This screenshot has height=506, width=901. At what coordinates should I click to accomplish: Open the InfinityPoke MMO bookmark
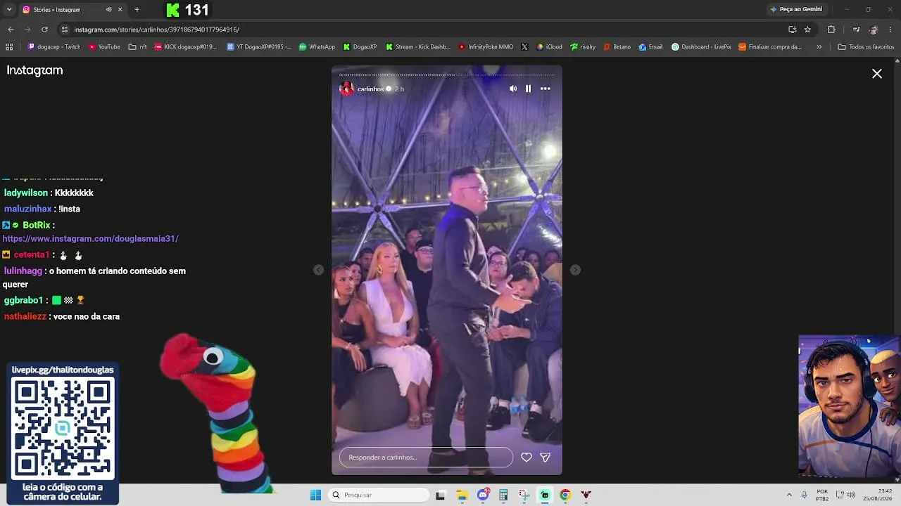click(x=486, y=47)
